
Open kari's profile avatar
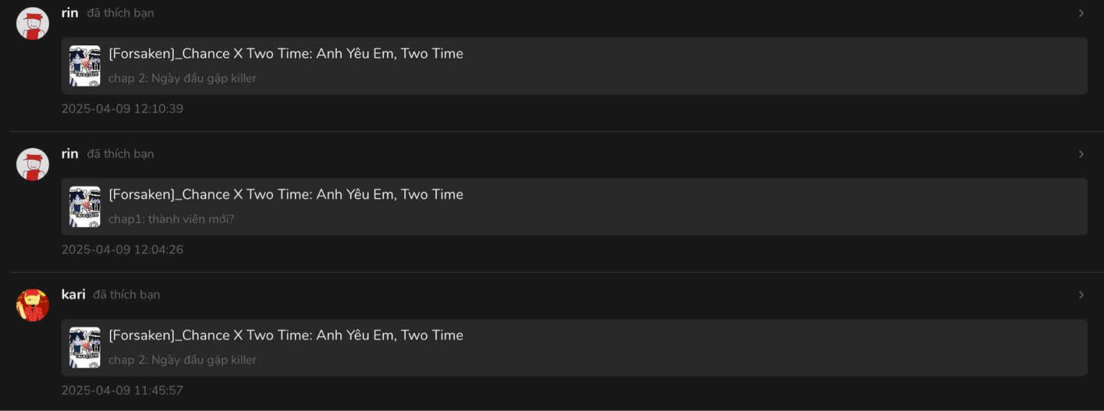[x=32, y=305]
